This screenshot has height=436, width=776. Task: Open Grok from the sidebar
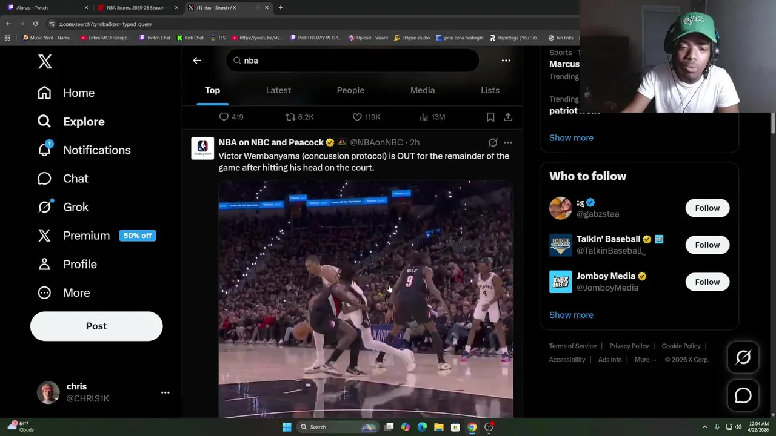(62, 206)
